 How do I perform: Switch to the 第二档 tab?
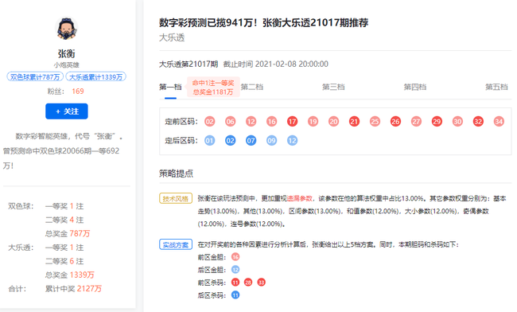point(252,87)
